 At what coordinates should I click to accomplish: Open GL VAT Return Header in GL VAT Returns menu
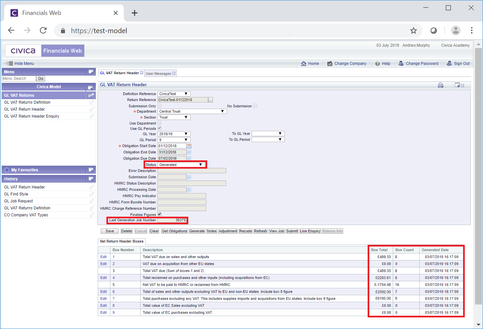25,109
